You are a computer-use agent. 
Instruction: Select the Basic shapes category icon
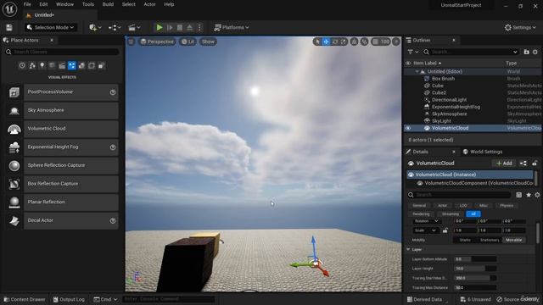(x=32, y=65)
